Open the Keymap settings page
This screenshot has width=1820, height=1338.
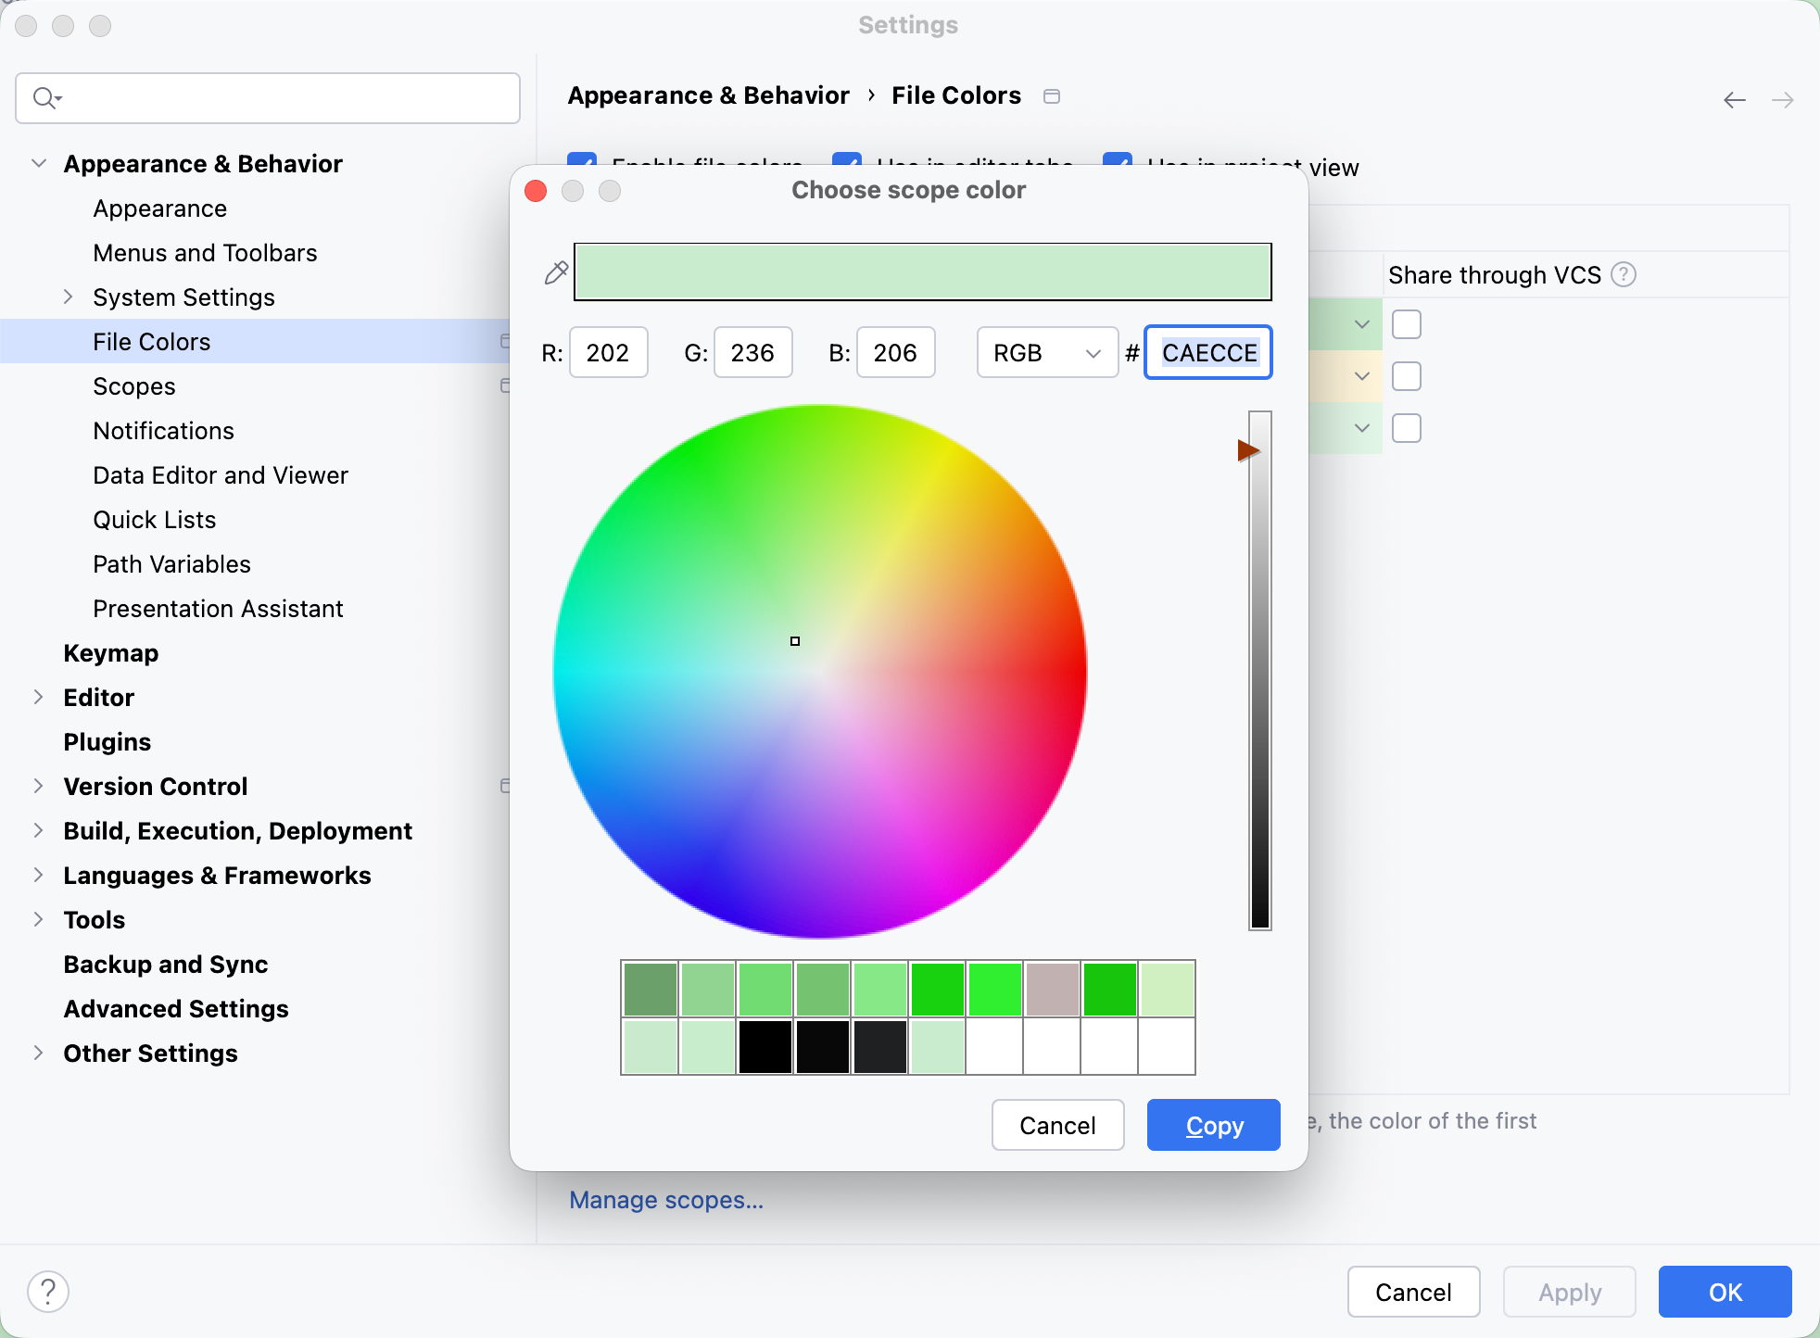click(110, 653)
